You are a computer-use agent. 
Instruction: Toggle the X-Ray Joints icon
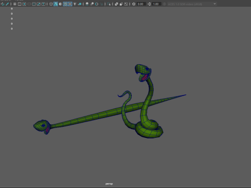coord(126,4)
